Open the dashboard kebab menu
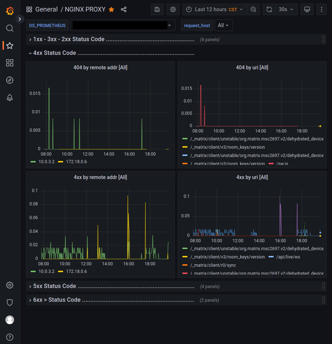Screen dimensions: 332x344 [x=321, y=9]
